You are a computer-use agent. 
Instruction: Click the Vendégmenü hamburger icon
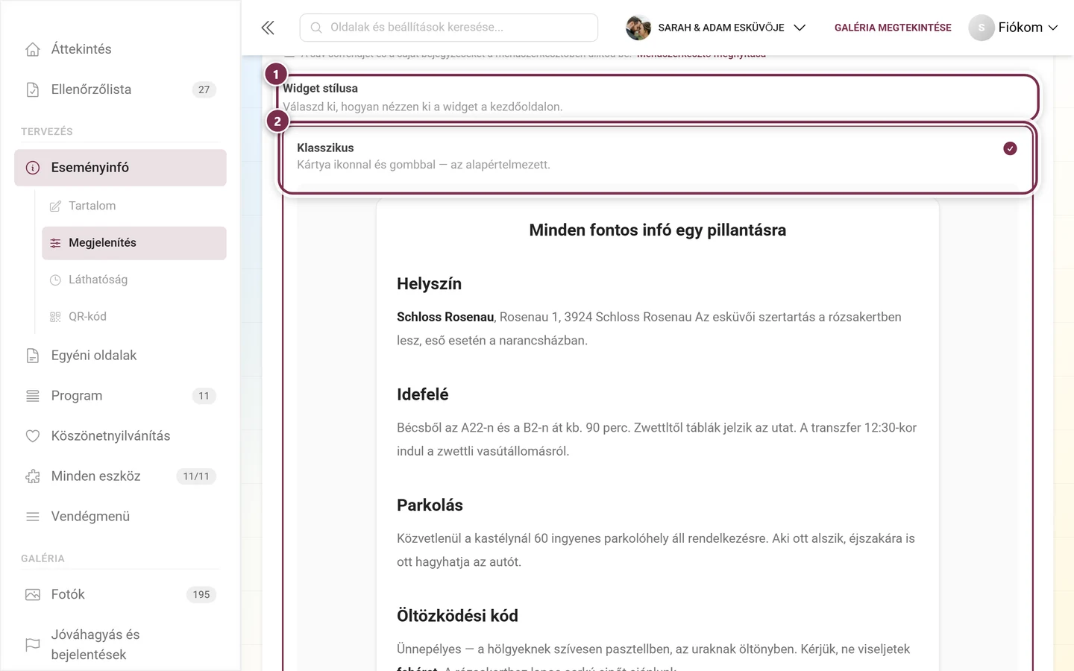(x=33, y=517)
